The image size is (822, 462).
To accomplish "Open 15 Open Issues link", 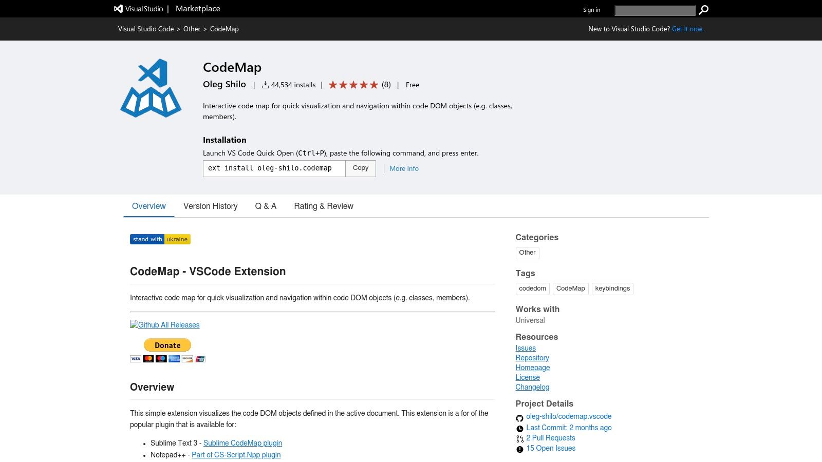I will 551,448.
